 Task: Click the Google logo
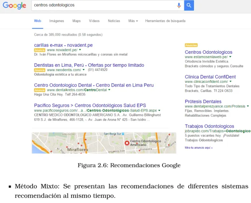(x=15, y=5)
